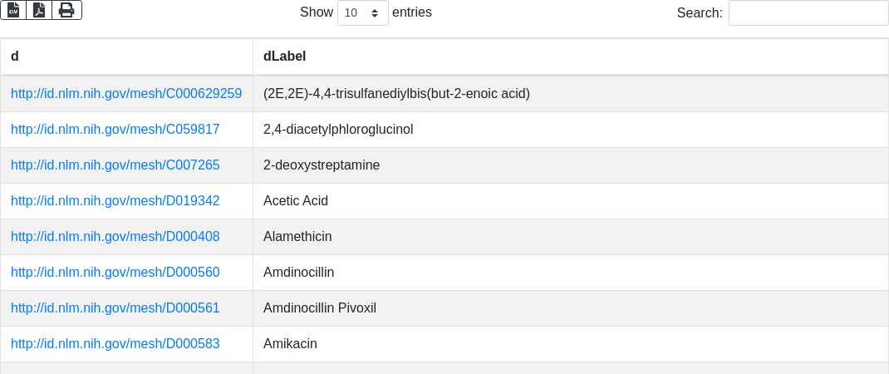Open the Show entries dropdown
Image resolution: width=889 pixels, height=374 pixels.
362,13
